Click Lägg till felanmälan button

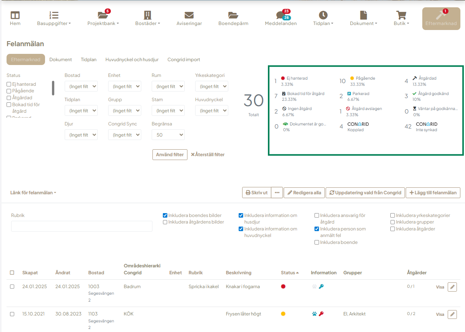tap(433, 193)
